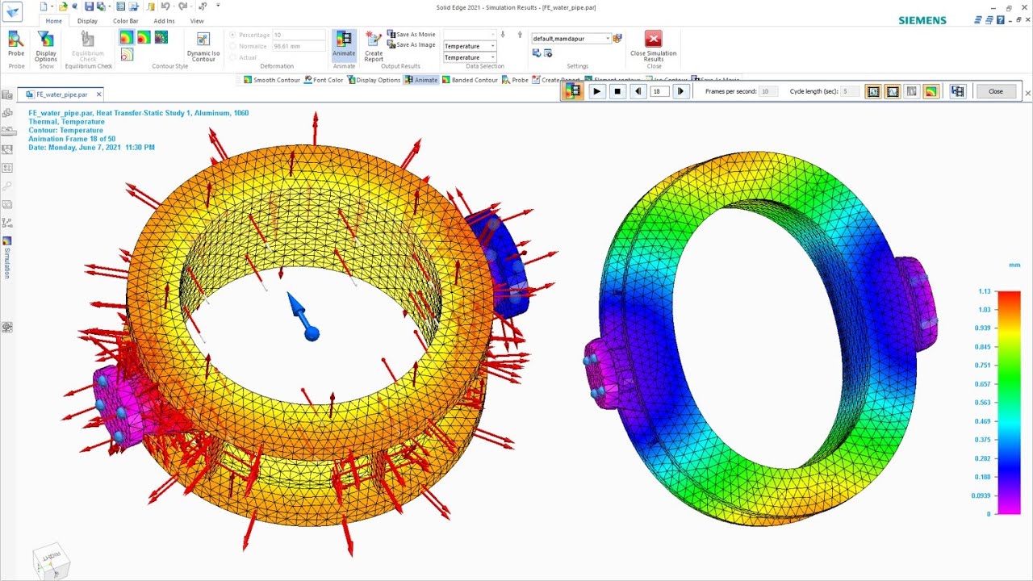
Task: Select the Normalize deformation radio button
Action: (232, 46)
